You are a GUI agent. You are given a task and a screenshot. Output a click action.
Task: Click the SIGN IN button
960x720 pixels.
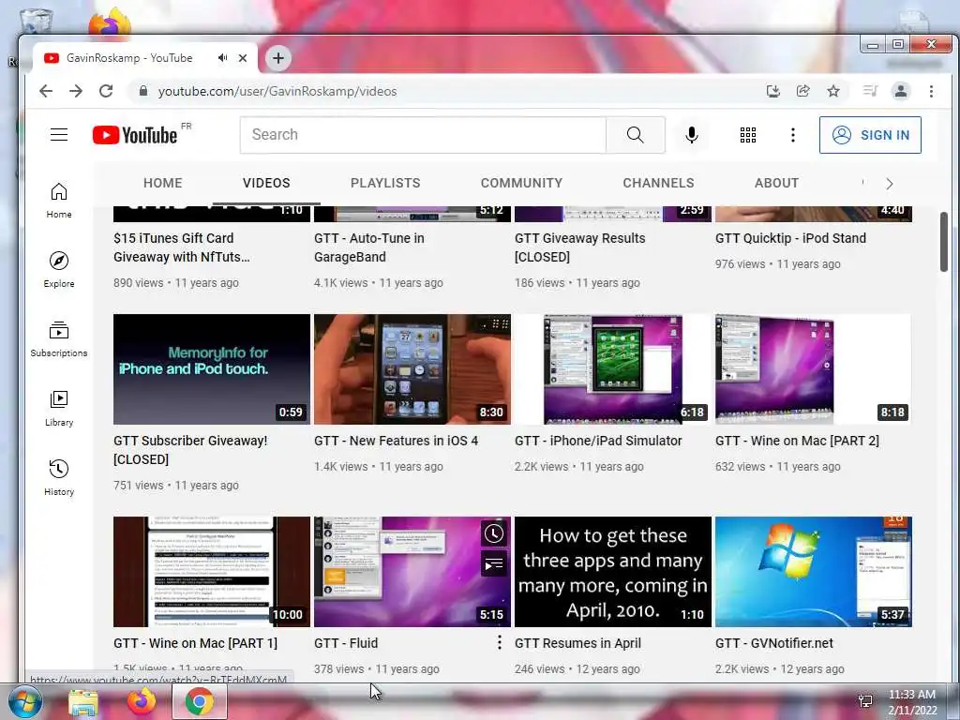[870, 135]
